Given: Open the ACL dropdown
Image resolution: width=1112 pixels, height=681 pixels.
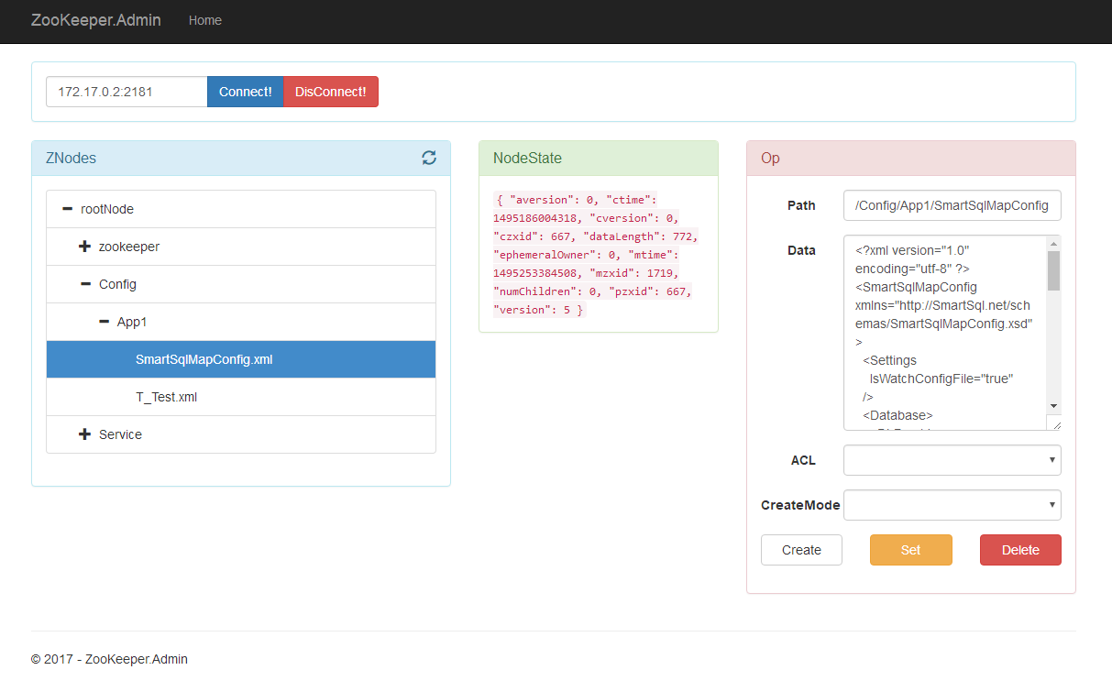Looking at the screenshot, I should click(952, 460).
